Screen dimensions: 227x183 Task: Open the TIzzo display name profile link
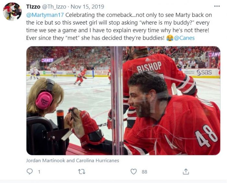[33, 7]
